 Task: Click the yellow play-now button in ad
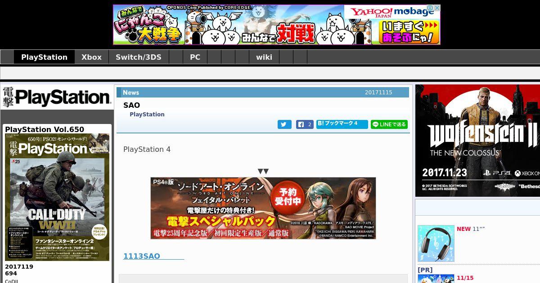(x=409, y=31)
